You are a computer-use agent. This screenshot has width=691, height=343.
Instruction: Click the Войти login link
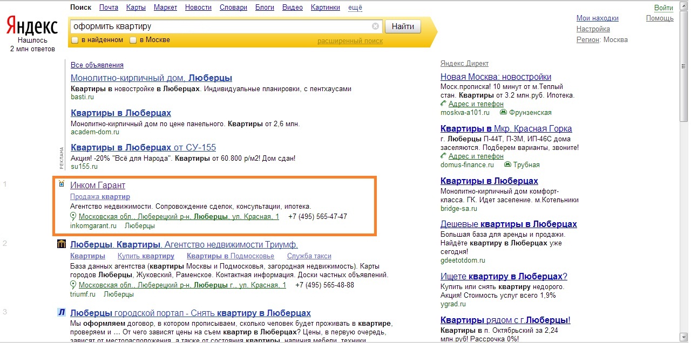(x=663, y=8)
